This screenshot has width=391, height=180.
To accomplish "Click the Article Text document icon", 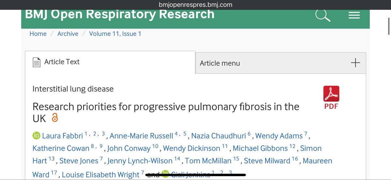I will (37, 62).
